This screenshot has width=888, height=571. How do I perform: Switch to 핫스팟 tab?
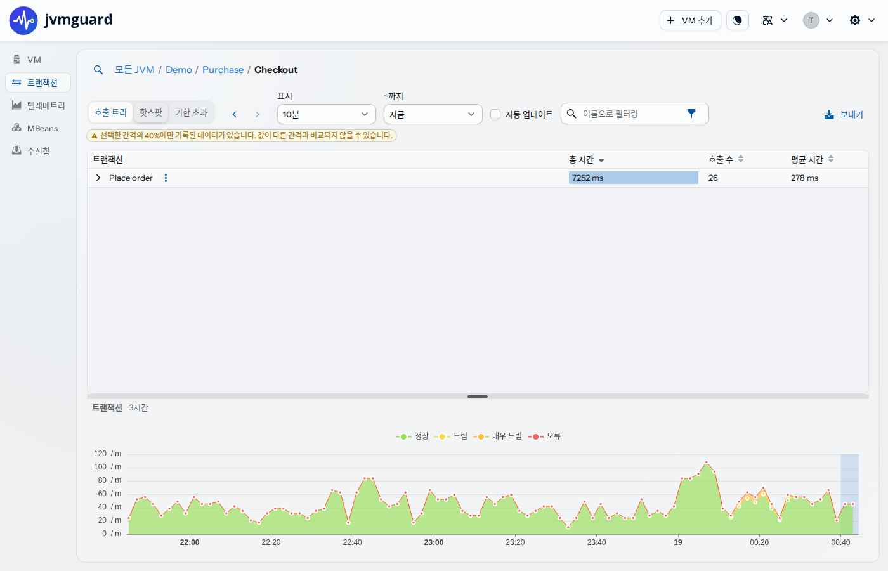point(151,112)
